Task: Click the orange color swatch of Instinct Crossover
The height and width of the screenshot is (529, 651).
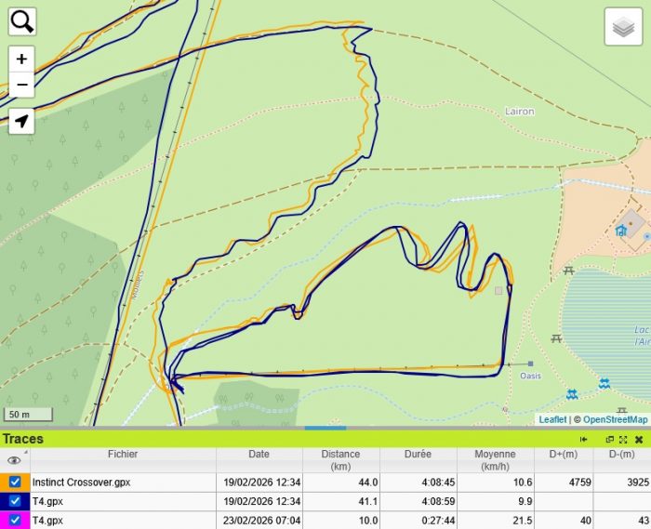Action: 5,483
